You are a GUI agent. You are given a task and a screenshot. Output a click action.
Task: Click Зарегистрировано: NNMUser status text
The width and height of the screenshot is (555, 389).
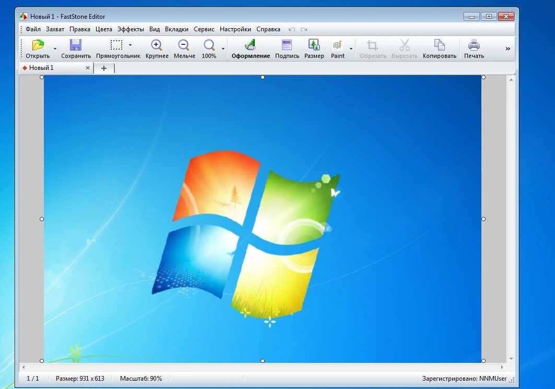pos(464,379)
